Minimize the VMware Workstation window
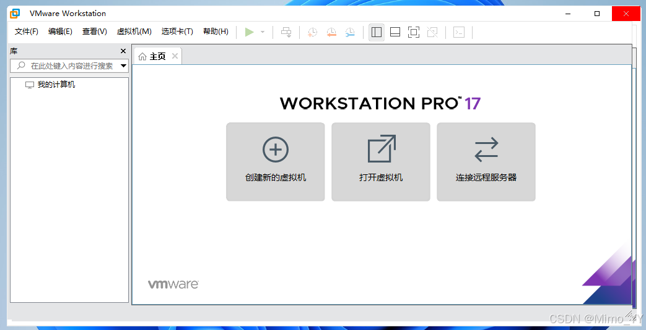Viewport: 646px width, 330px height. [x=569, y=14]
